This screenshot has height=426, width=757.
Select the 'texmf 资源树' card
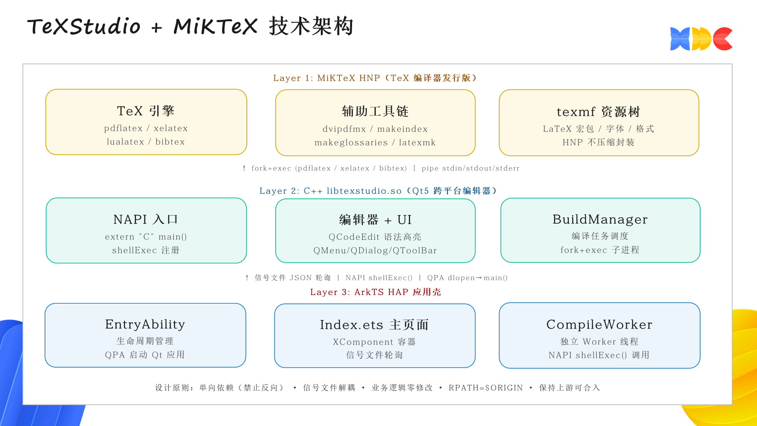tap(599, 123)
